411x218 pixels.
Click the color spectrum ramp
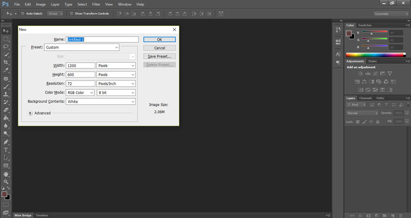pyautogui.click(x=374, y=55)
